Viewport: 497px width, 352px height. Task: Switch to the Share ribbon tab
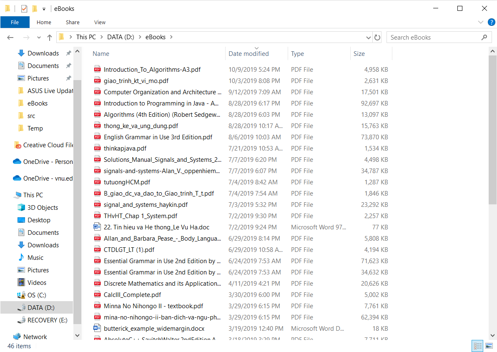coord(73,22)
